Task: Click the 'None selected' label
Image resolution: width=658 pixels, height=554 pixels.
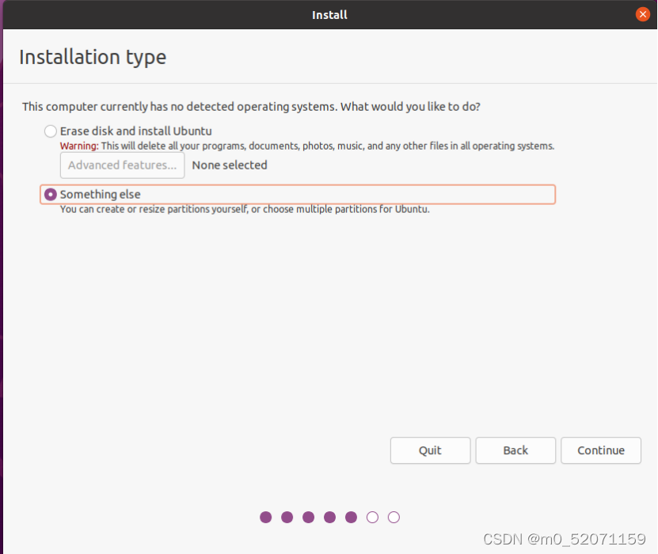Action: click(x=230, y=165)
